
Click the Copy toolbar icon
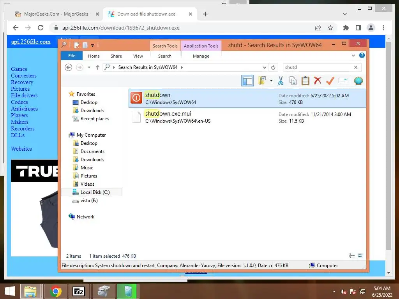pyautogui.click(x=293, y=81)
